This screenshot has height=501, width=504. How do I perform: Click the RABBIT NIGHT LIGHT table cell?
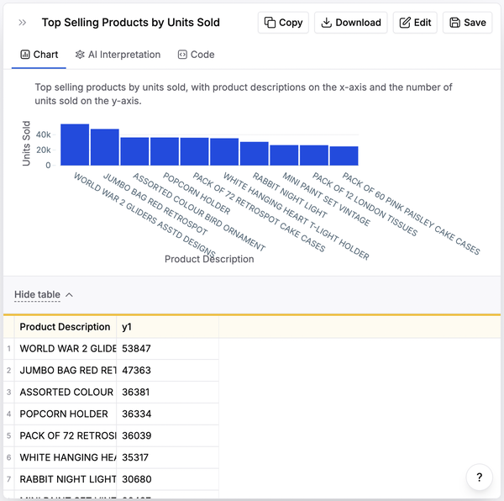(65, 479)
